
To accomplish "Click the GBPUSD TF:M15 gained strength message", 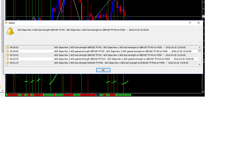I will pos(124,59).
